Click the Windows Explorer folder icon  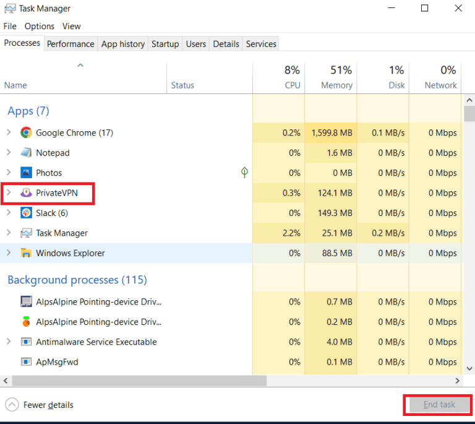pos(26,253)
